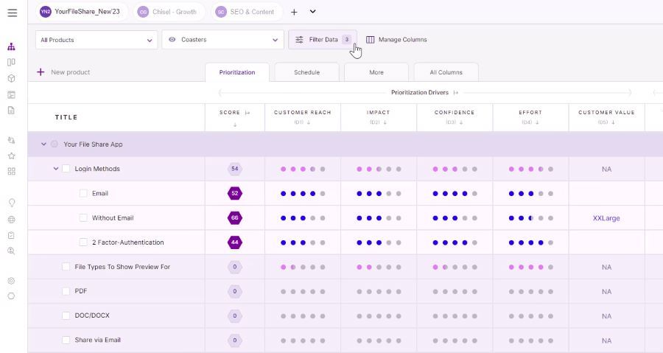Expand the workspace tabs chevron dropdown

pos(312,12)
